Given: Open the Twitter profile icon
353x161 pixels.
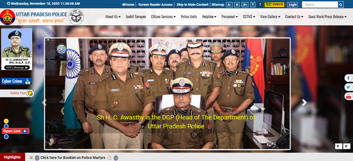Looking at the screenshot, I should tap(348, 87).
